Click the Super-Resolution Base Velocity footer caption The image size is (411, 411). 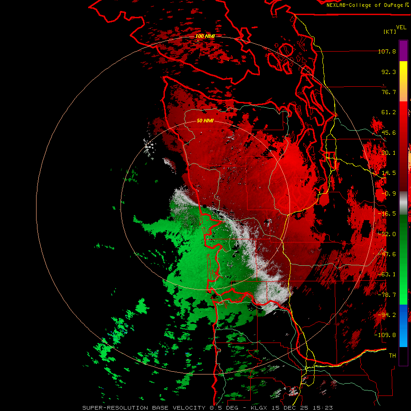tap(208, 408)
